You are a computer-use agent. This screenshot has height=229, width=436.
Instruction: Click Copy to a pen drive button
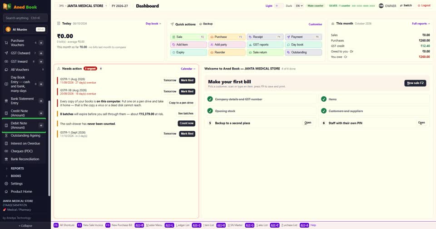181,103
